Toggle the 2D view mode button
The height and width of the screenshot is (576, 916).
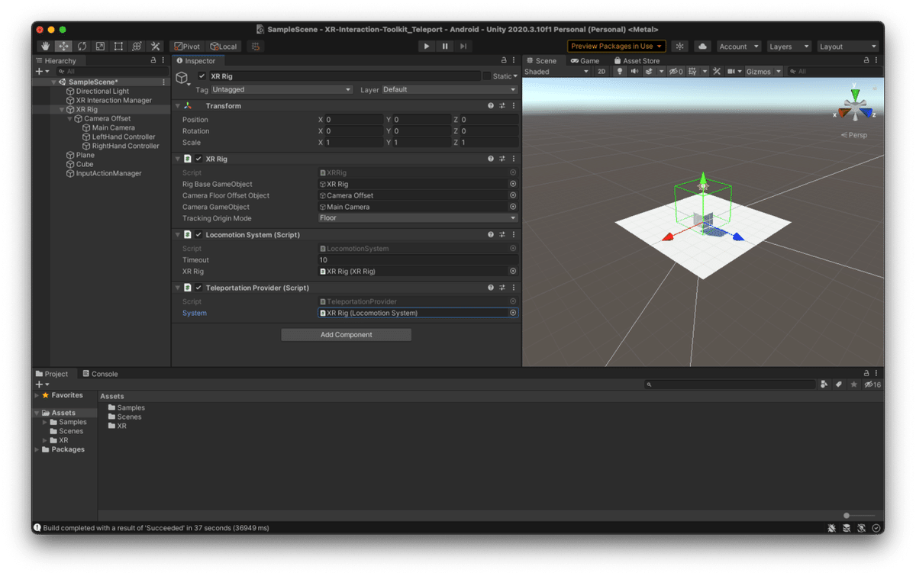[x=602, y=72]
